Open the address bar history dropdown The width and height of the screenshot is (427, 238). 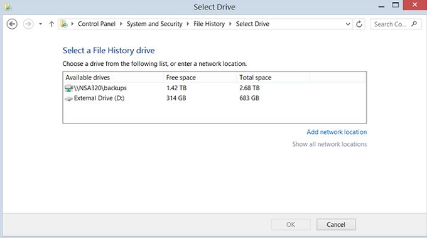pos(348,24)
